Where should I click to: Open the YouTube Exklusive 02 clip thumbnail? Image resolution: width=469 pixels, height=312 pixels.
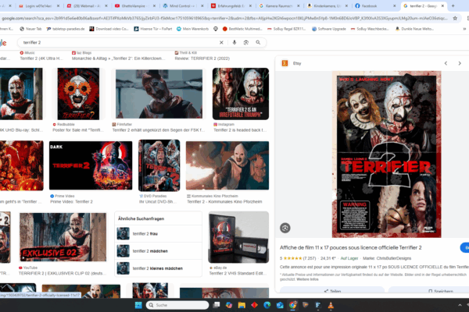point(63,237)
